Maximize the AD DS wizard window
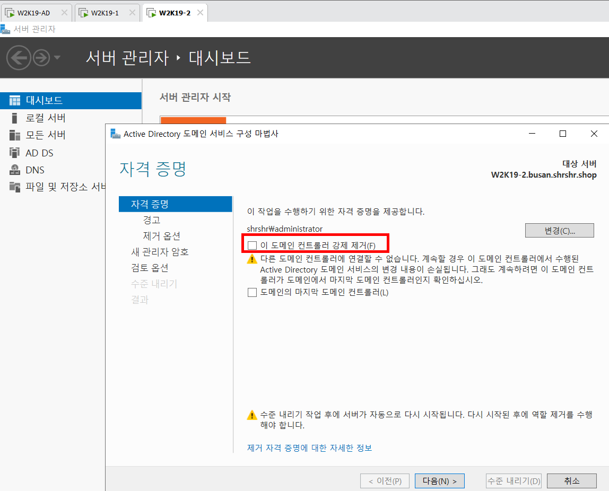609x491 pixels. (x=563, y=134)
